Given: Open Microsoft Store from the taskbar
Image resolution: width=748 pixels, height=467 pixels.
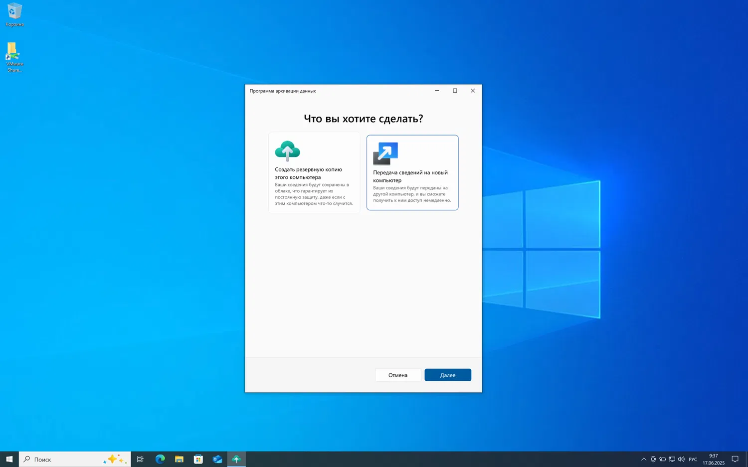Looking at the screenshot, I should pyautogui.click(x=198, y=459).
